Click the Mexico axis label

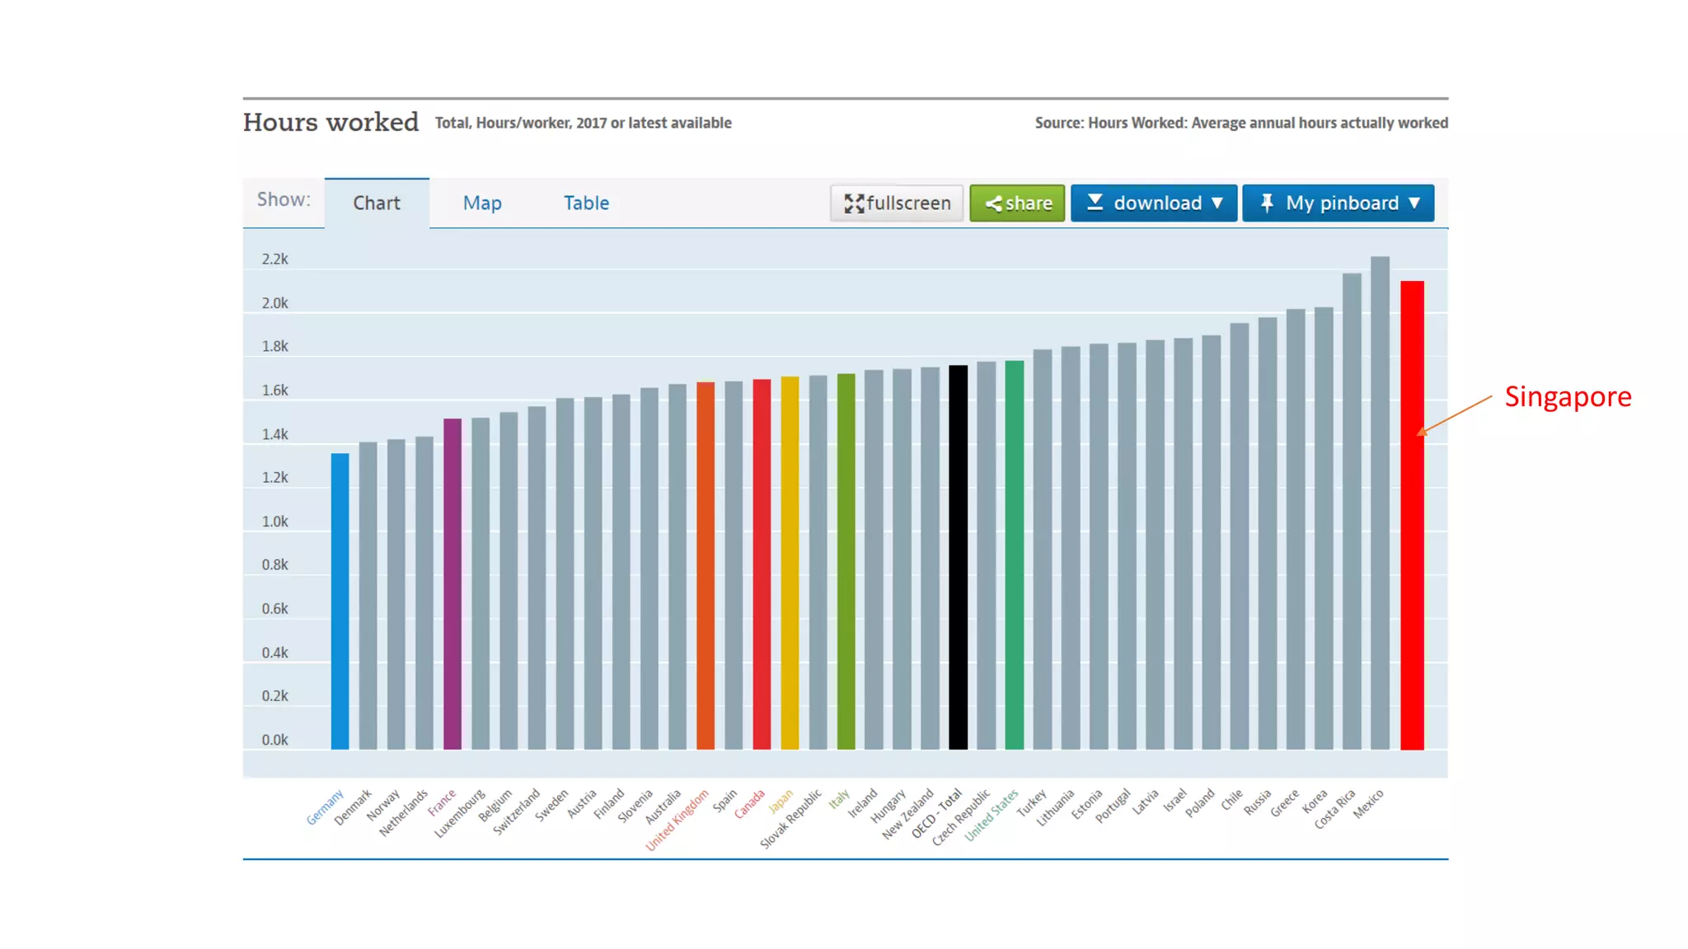(x=1368, y=804)
